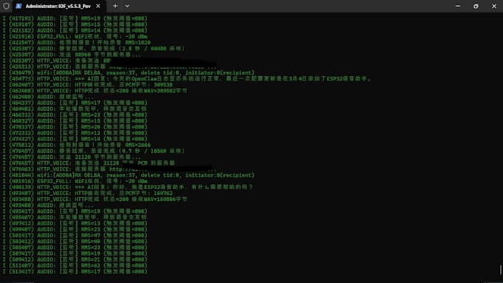Select the Administrator: IDF_v5.5.3_Pow tab
Screen dimensions: 503x283
click(x=58, y=6)
